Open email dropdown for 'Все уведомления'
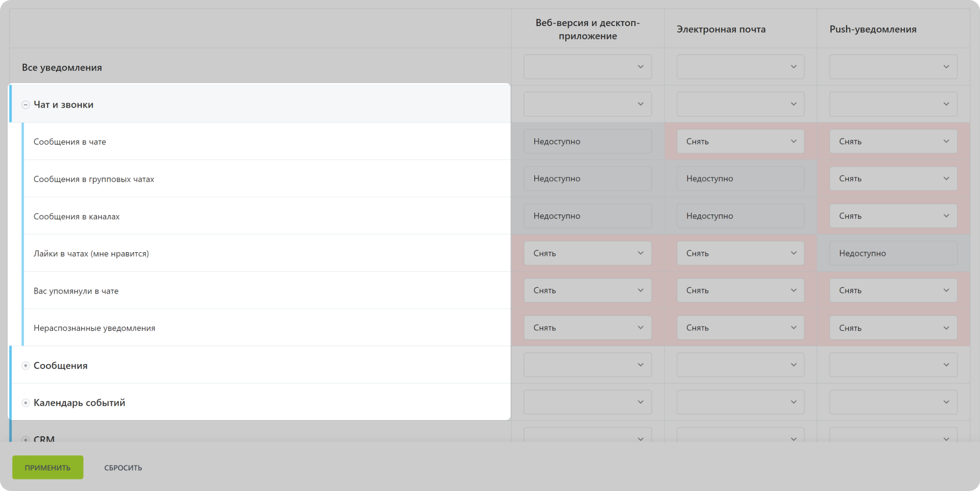This screenshot has width=980, height=491. point(740,67)
